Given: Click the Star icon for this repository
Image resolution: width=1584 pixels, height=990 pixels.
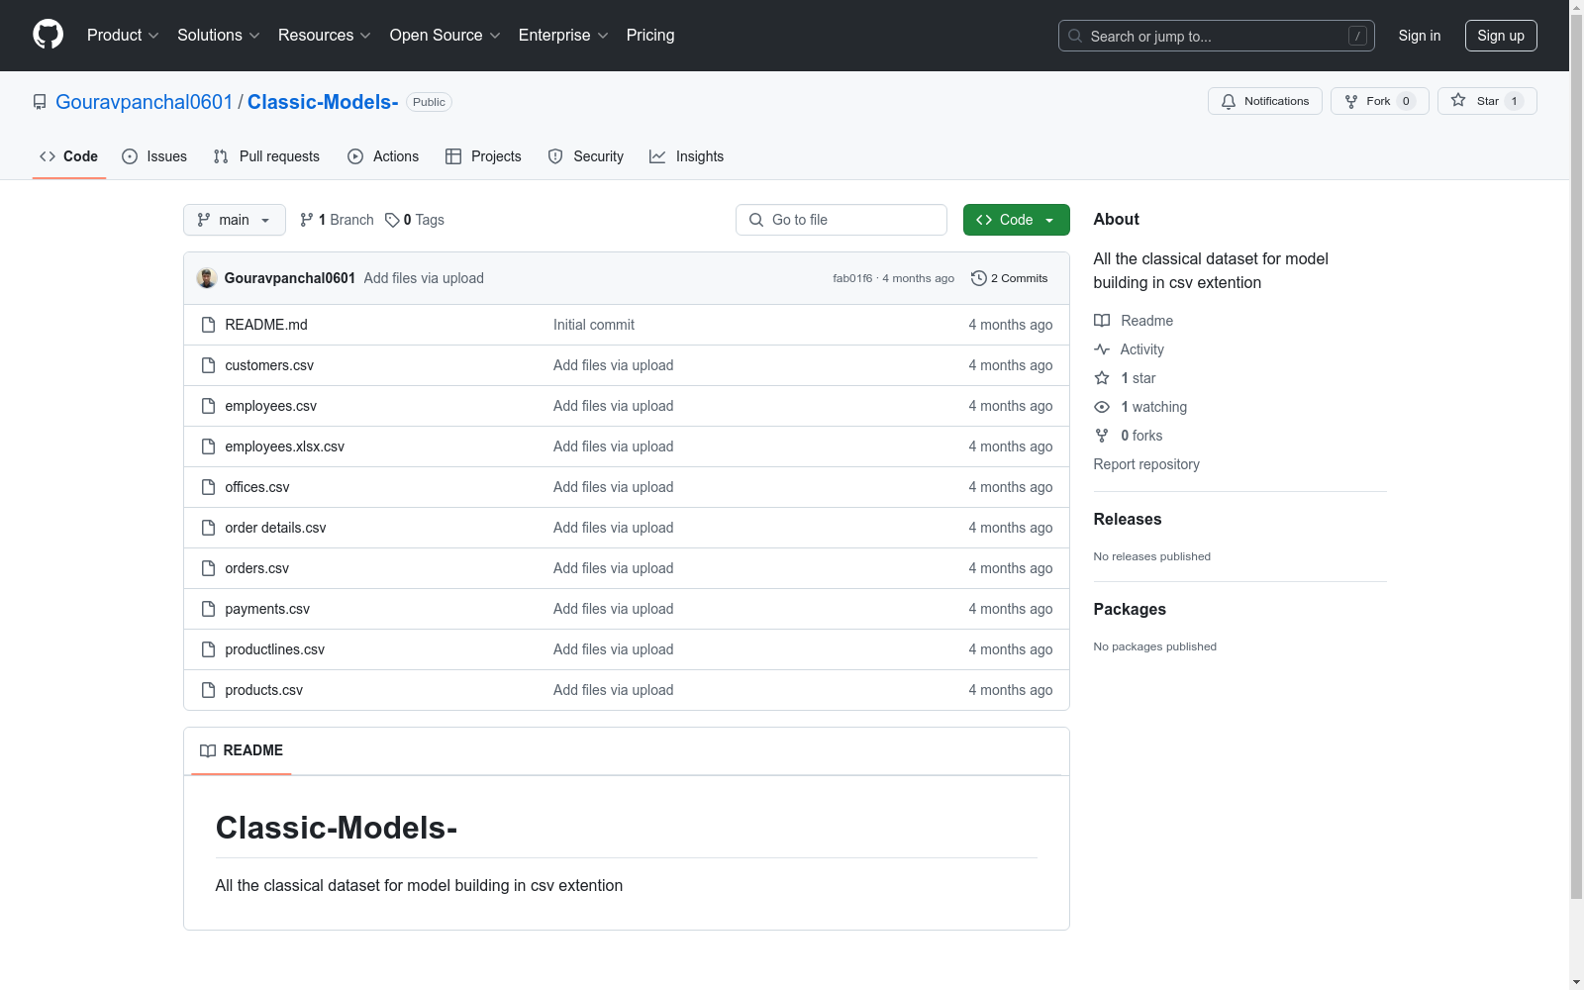Looking at the screenshot, I should pos(1458,100).
